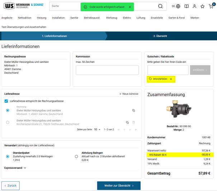The width and height of the screenshot is (217, 191).
Task: Open the rows per page dropdown
Action: point(97,129)
